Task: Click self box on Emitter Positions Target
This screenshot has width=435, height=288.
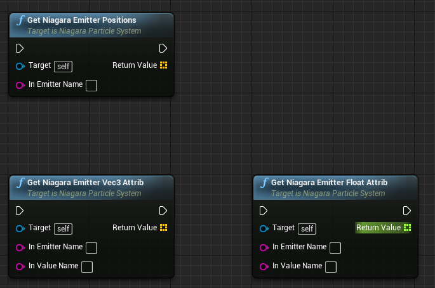Action: [64, 67]
